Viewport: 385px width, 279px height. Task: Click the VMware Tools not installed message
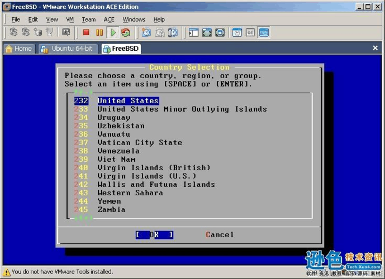point(62,272)
